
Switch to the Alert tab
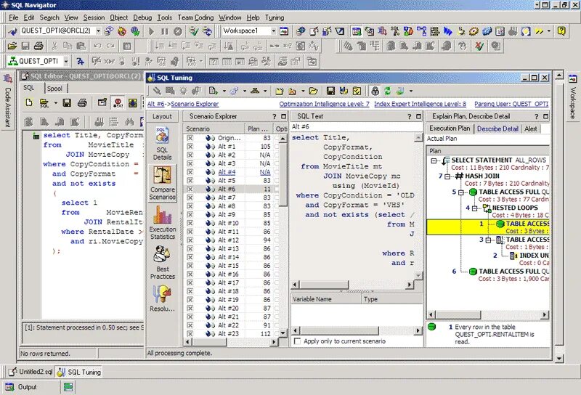pos(531,129)
